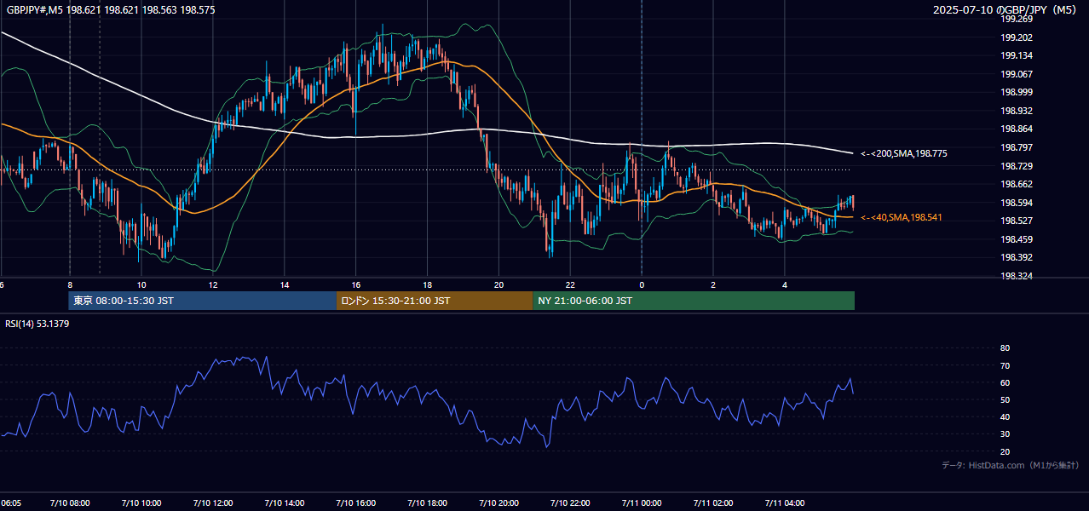Click price axis value 198.797
The width and height of the screenshot is (1089, 511).
click(x=1017, y=147)
